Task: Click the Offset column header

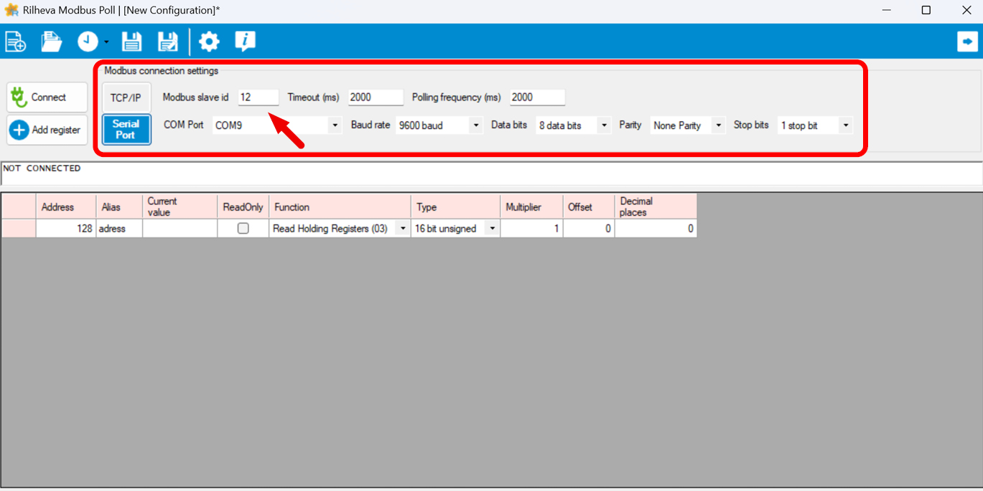Action: [589, 206]
